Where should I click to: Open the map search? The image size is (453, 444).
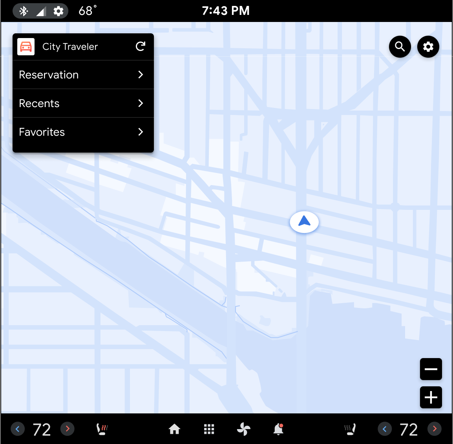(400, 46)
